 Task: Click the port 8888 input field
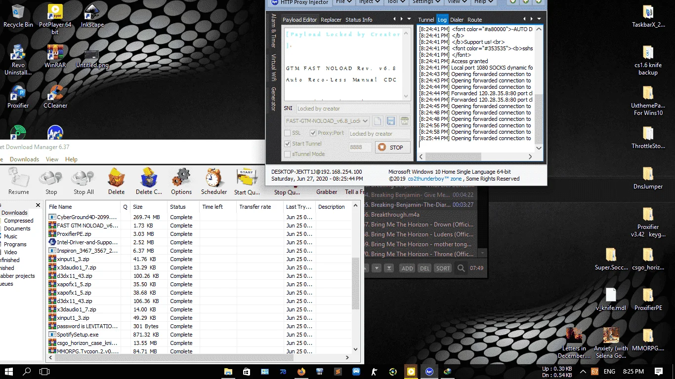360,147
